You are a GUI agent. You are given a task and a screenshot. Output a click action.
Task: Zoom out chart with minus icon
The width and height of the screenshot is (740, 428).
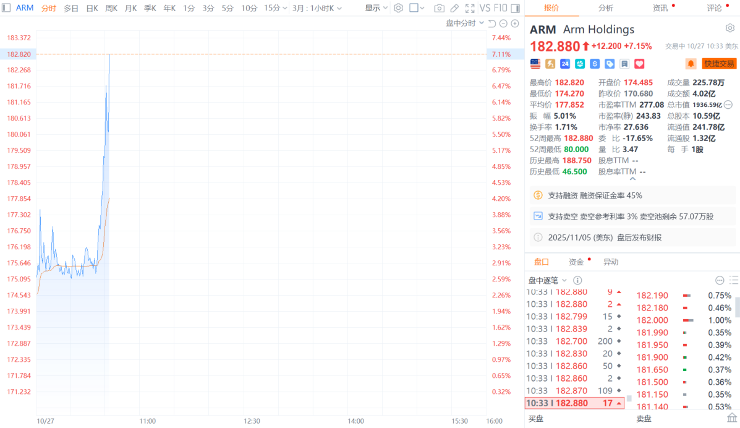click(503, 24)
